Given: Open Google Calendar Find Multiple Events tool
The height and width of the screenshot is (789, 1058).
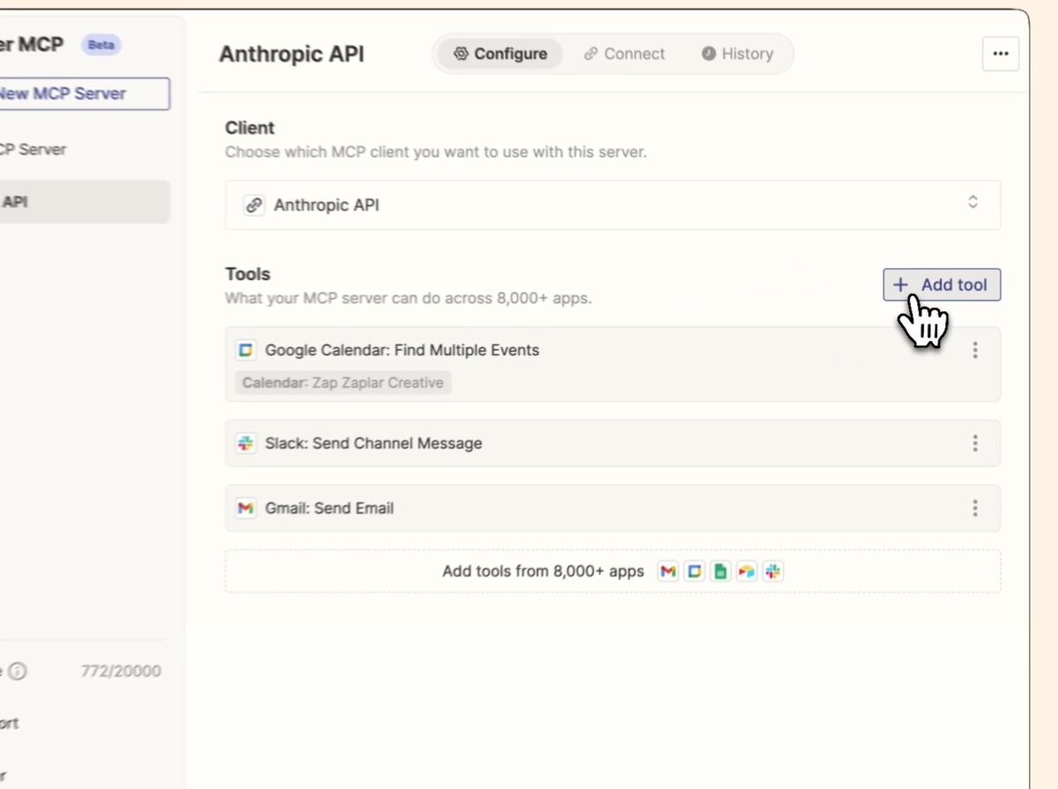Looking at the screenshot, I should [x=613, y=364].
